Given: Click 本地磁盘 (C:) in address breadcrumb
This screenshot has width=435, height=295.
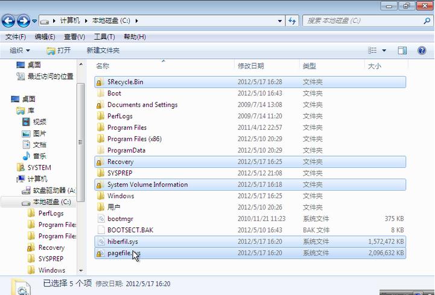Looking at the screenshot, I should pos(111,21).
